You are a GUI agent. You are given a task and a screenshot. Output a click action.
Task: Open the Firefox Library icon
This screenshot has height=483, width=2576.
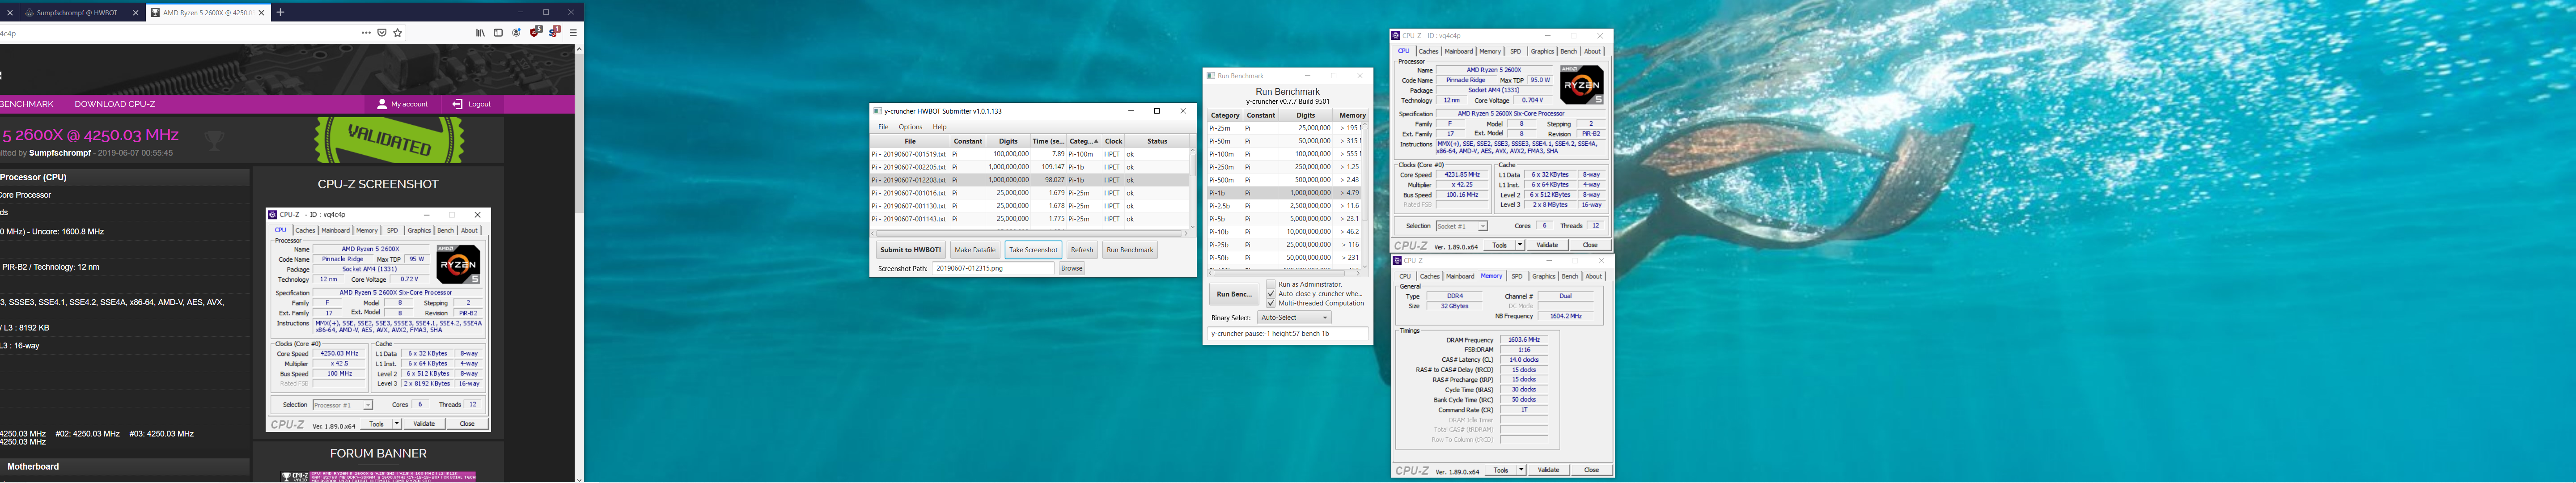[x=480, y=33]
